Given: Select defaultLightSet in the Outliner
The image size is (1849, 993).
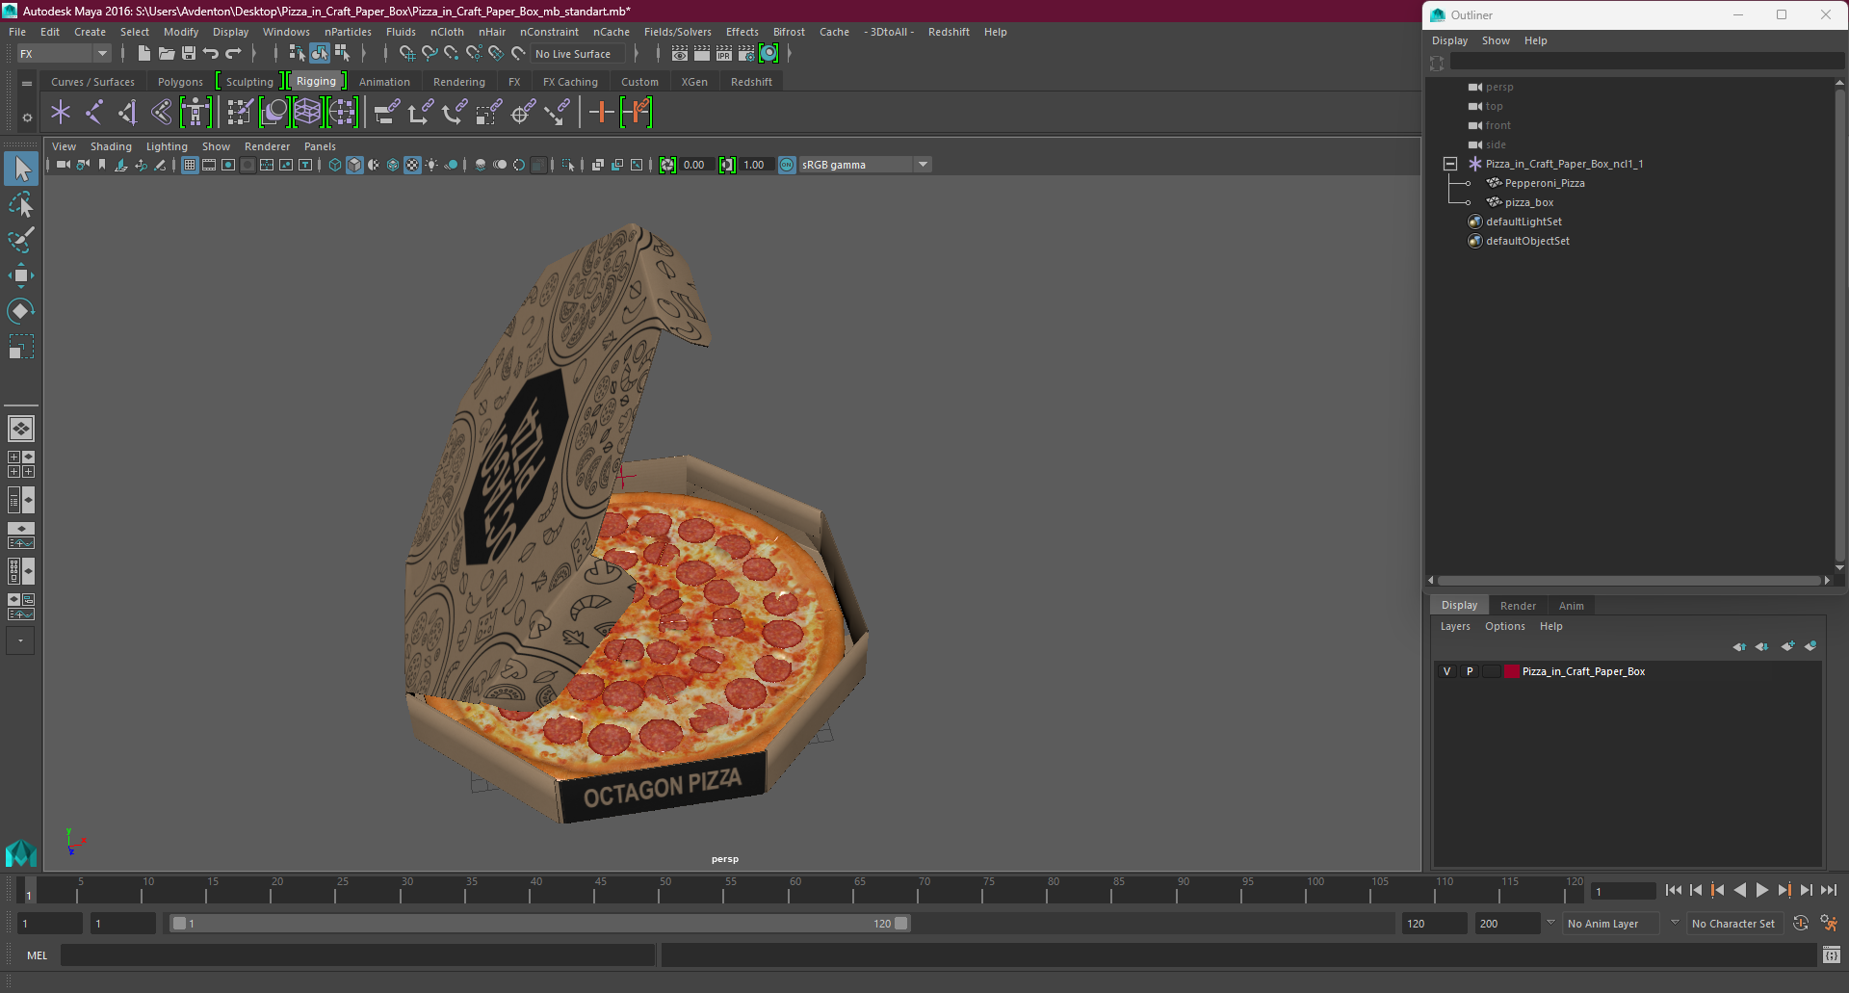Looking at the screenshot, I should (x=1523, y=222).
